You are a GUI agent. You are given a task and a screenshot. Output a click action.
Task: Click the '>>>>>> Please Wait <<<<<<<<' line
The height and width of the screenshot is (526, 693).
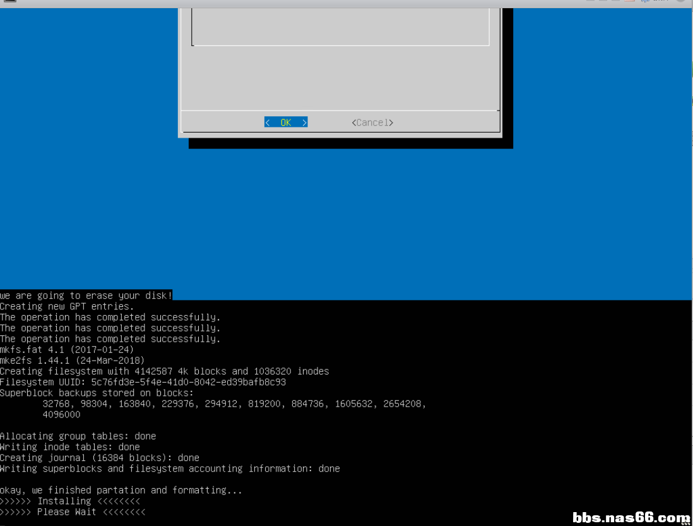click(72, 511)
